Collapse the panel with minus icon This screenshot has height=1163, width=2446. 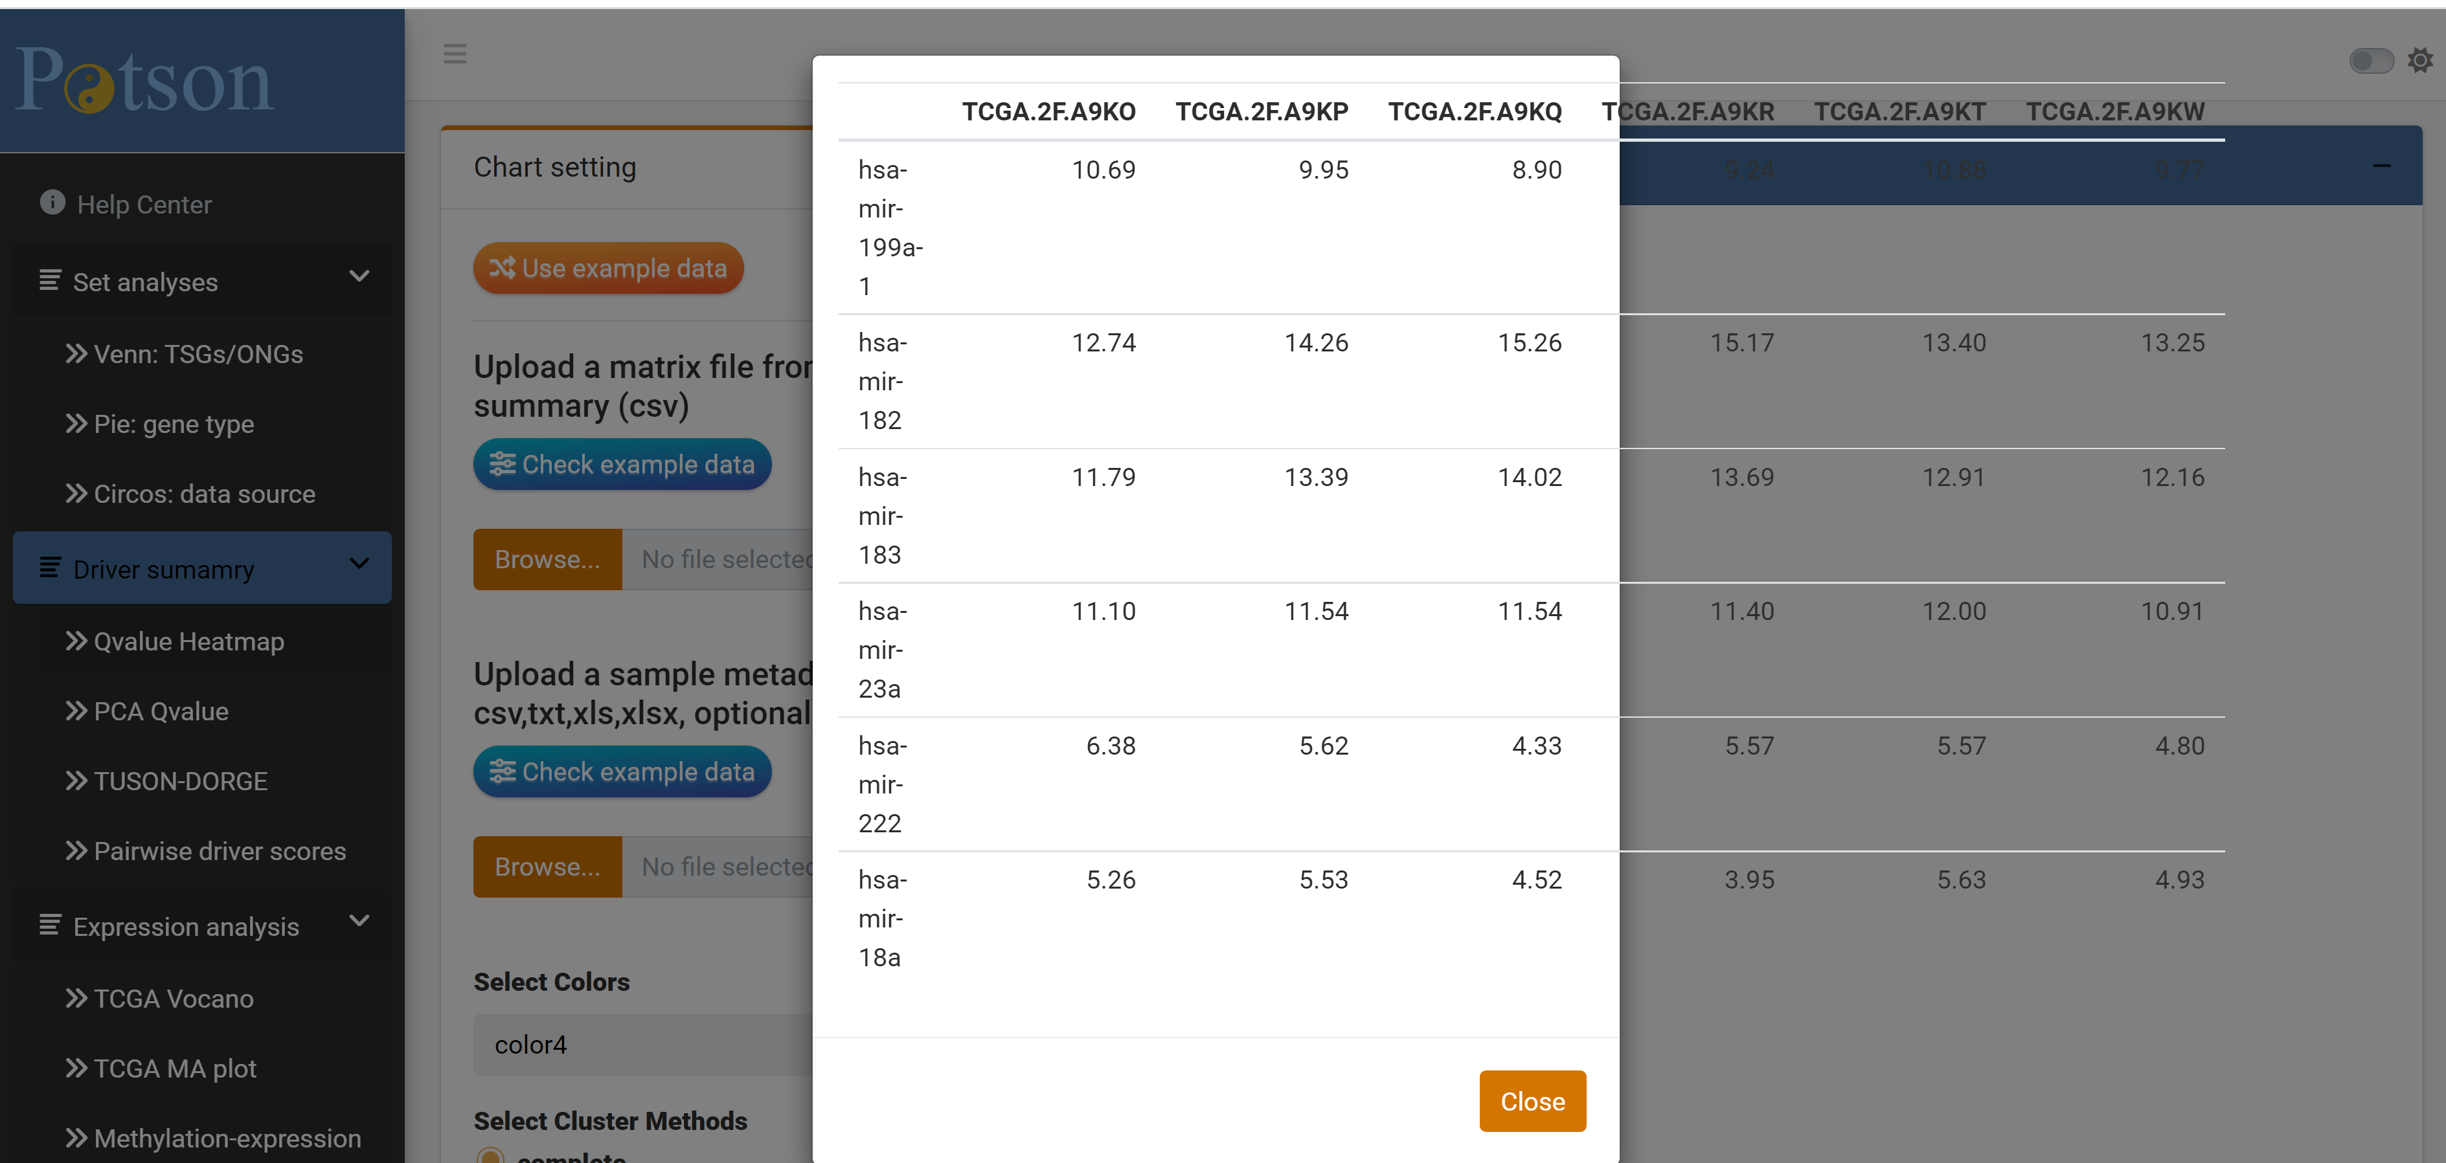2381,166
